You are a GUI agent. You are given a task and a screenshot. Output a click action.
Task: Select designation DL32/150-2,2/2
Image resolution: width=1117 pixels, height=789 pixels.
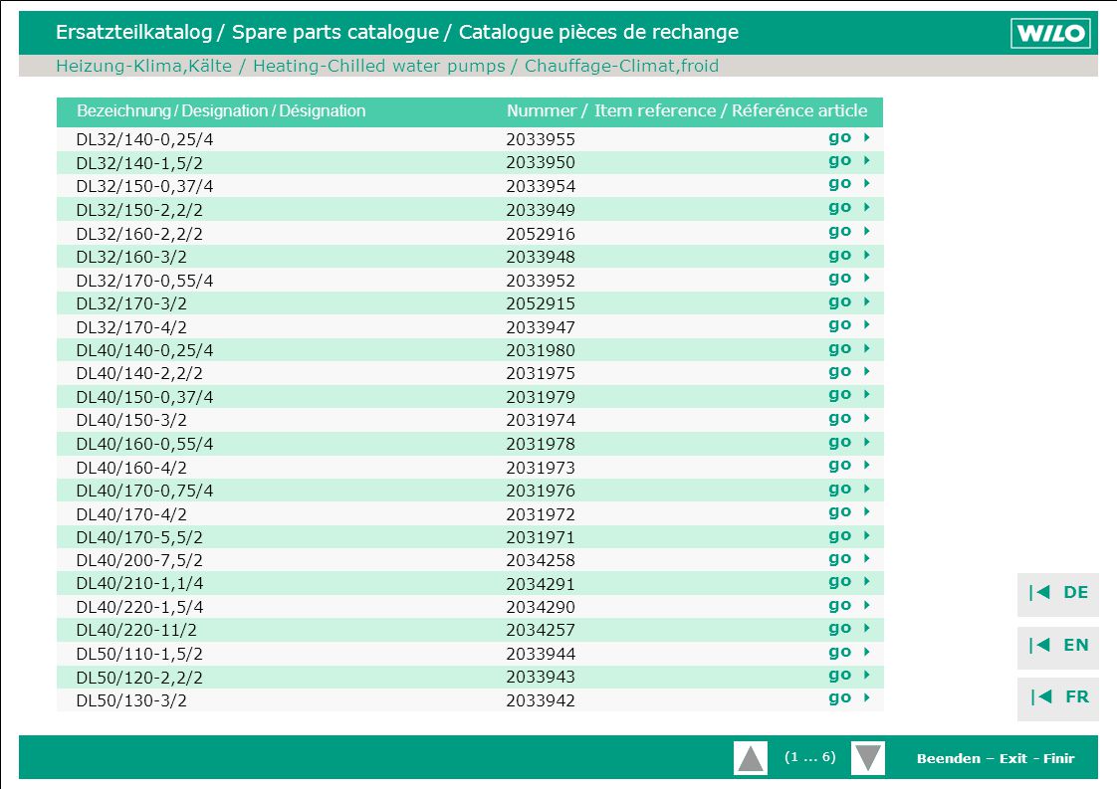pyautogui.click(x=139, y=210)
